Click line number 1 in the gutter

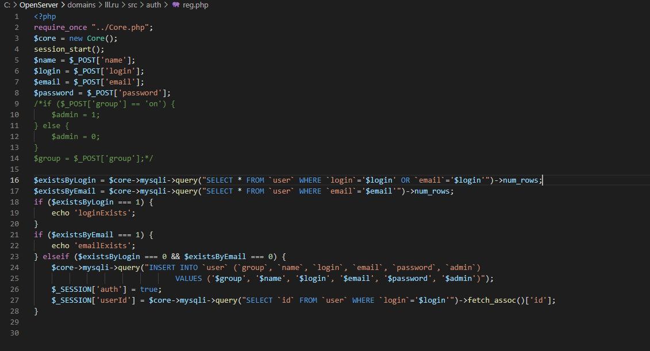[x=17, y=17]
